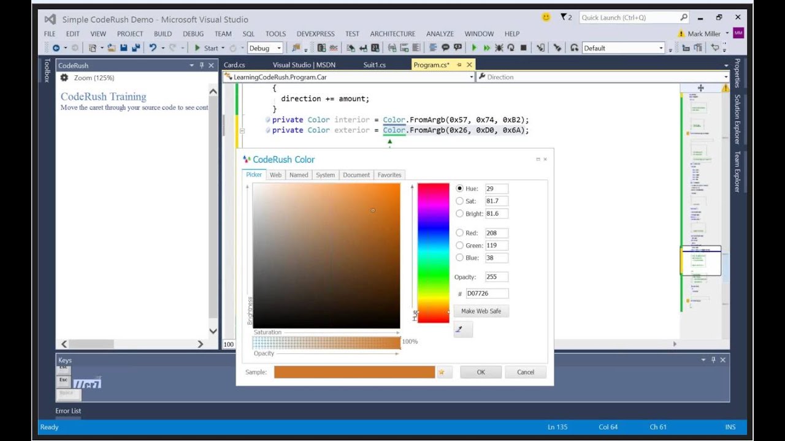Click the refresh icon next to Default dropdown
Screen dimensions: 785x441
click(x=574, y=48)
